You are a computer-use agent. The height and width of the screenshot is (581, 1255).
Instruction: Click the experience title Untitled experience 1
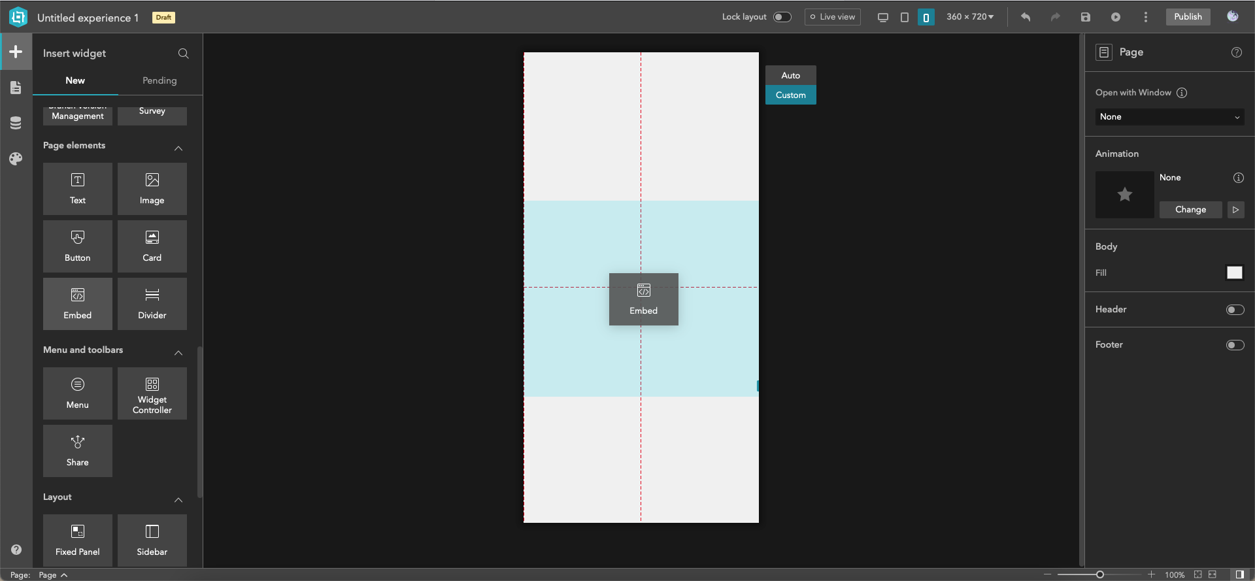coord(88,18)
